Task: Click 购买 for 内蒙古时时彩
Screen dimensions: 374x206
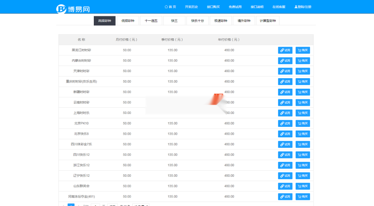Action: pos(303,61)
